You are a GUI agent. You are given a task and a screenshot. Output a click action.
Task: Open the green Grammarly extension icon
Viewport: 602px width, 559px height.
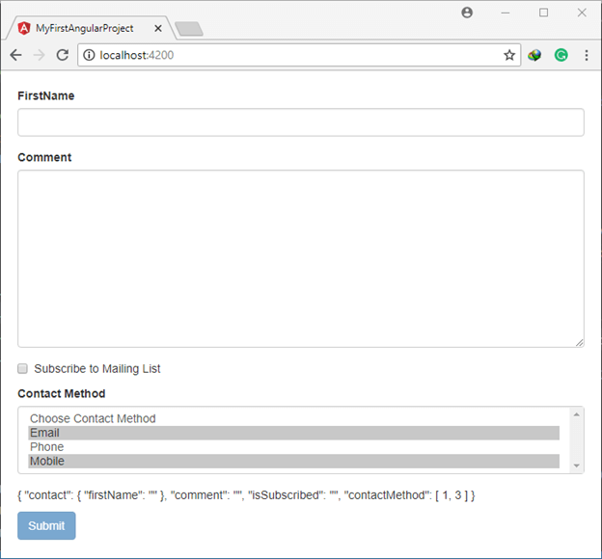[561, 55]
